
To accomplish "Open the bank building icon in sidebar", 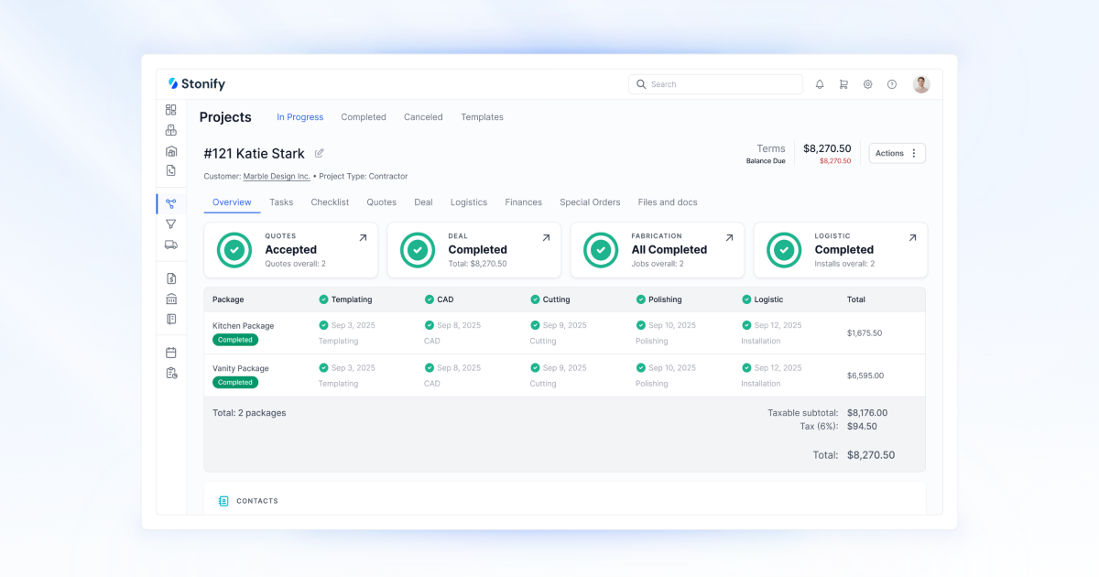I will point(171,299).
